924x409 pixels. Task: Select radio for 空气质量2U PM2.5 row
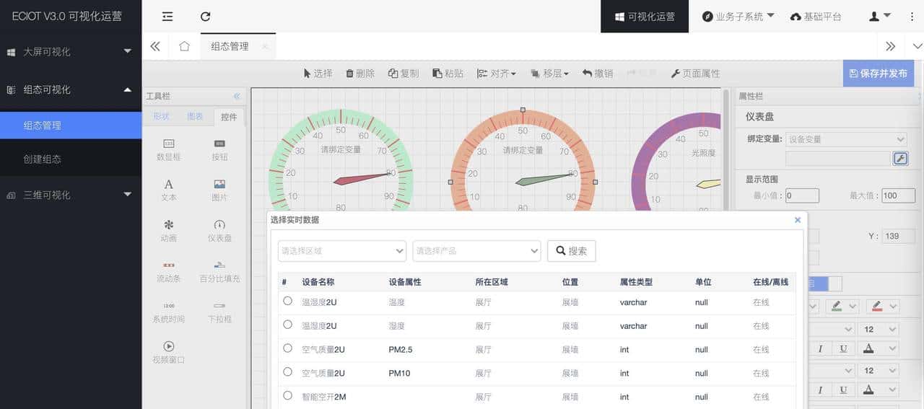(x=287, y=348)
